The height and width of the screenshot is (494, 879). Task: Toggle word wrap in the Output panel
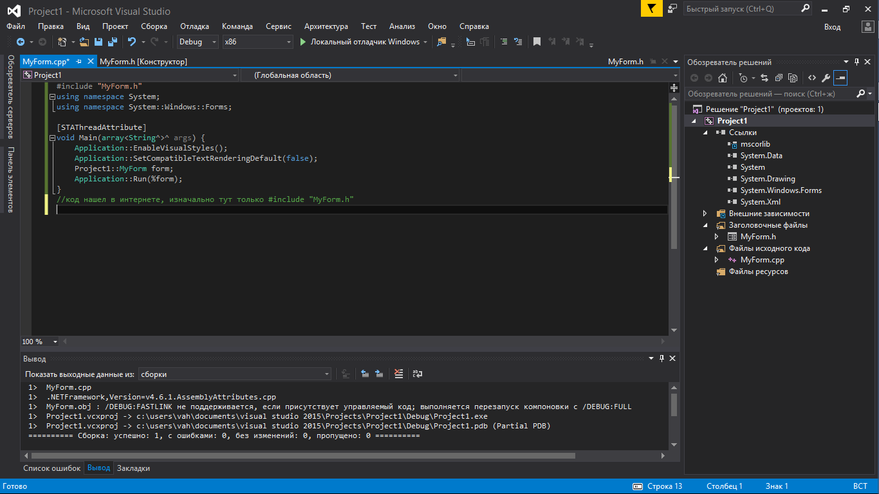[418, 374]
